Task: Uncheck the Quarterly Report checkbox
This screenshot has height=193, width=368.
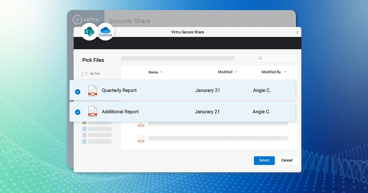Action: click(x=78, y=92)
